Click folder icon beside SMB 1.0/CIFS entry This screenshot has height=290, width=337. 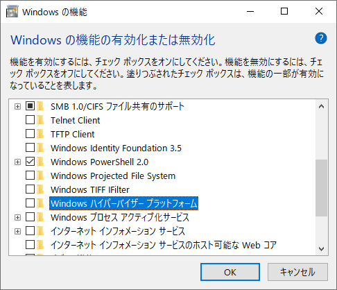tap(40, 106)
